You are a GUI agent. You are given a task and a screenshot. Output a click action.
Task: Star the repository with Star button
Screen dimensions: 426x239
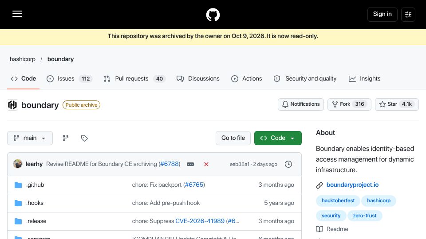pos(397,104)
